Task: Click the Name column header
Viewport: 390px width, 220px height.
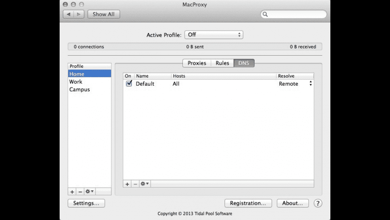Action: (x=153, y=76)
